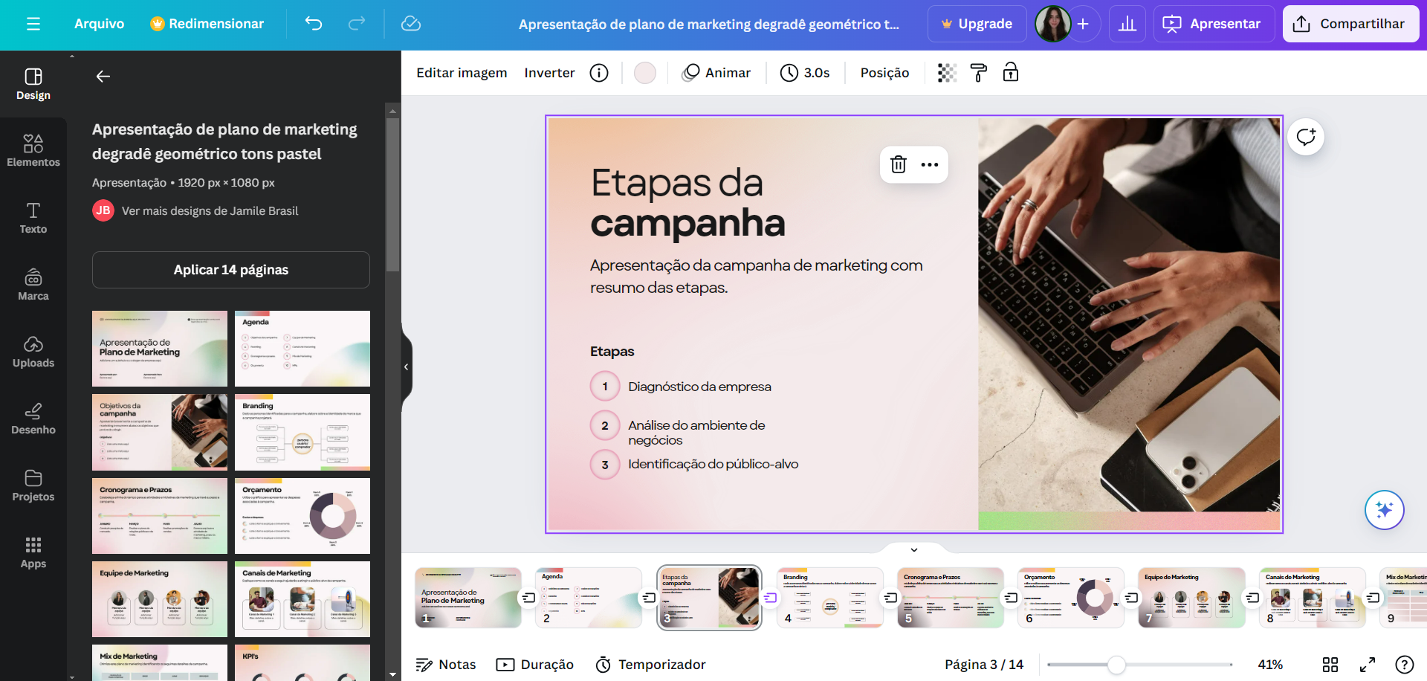This screenshot has width=1427, height=681.
Task: Click Aplicar 14 páginas button
Action: pos(231,270)
